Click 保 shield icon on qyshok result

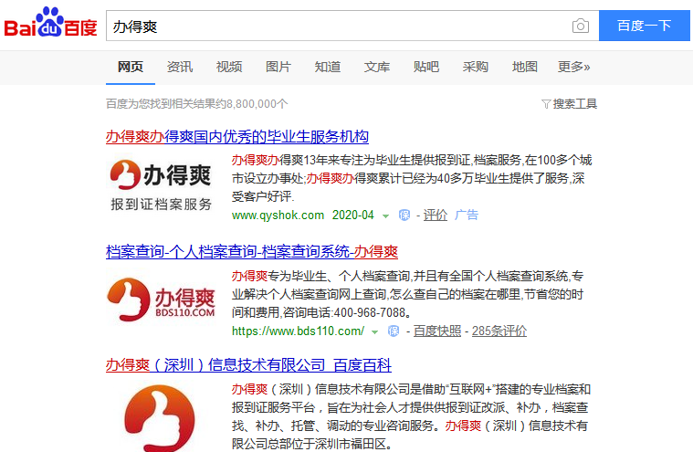click(404, 215)
